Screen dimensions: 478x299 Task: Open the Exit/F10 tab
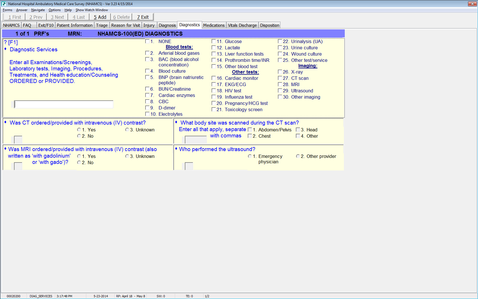(46, 25)
